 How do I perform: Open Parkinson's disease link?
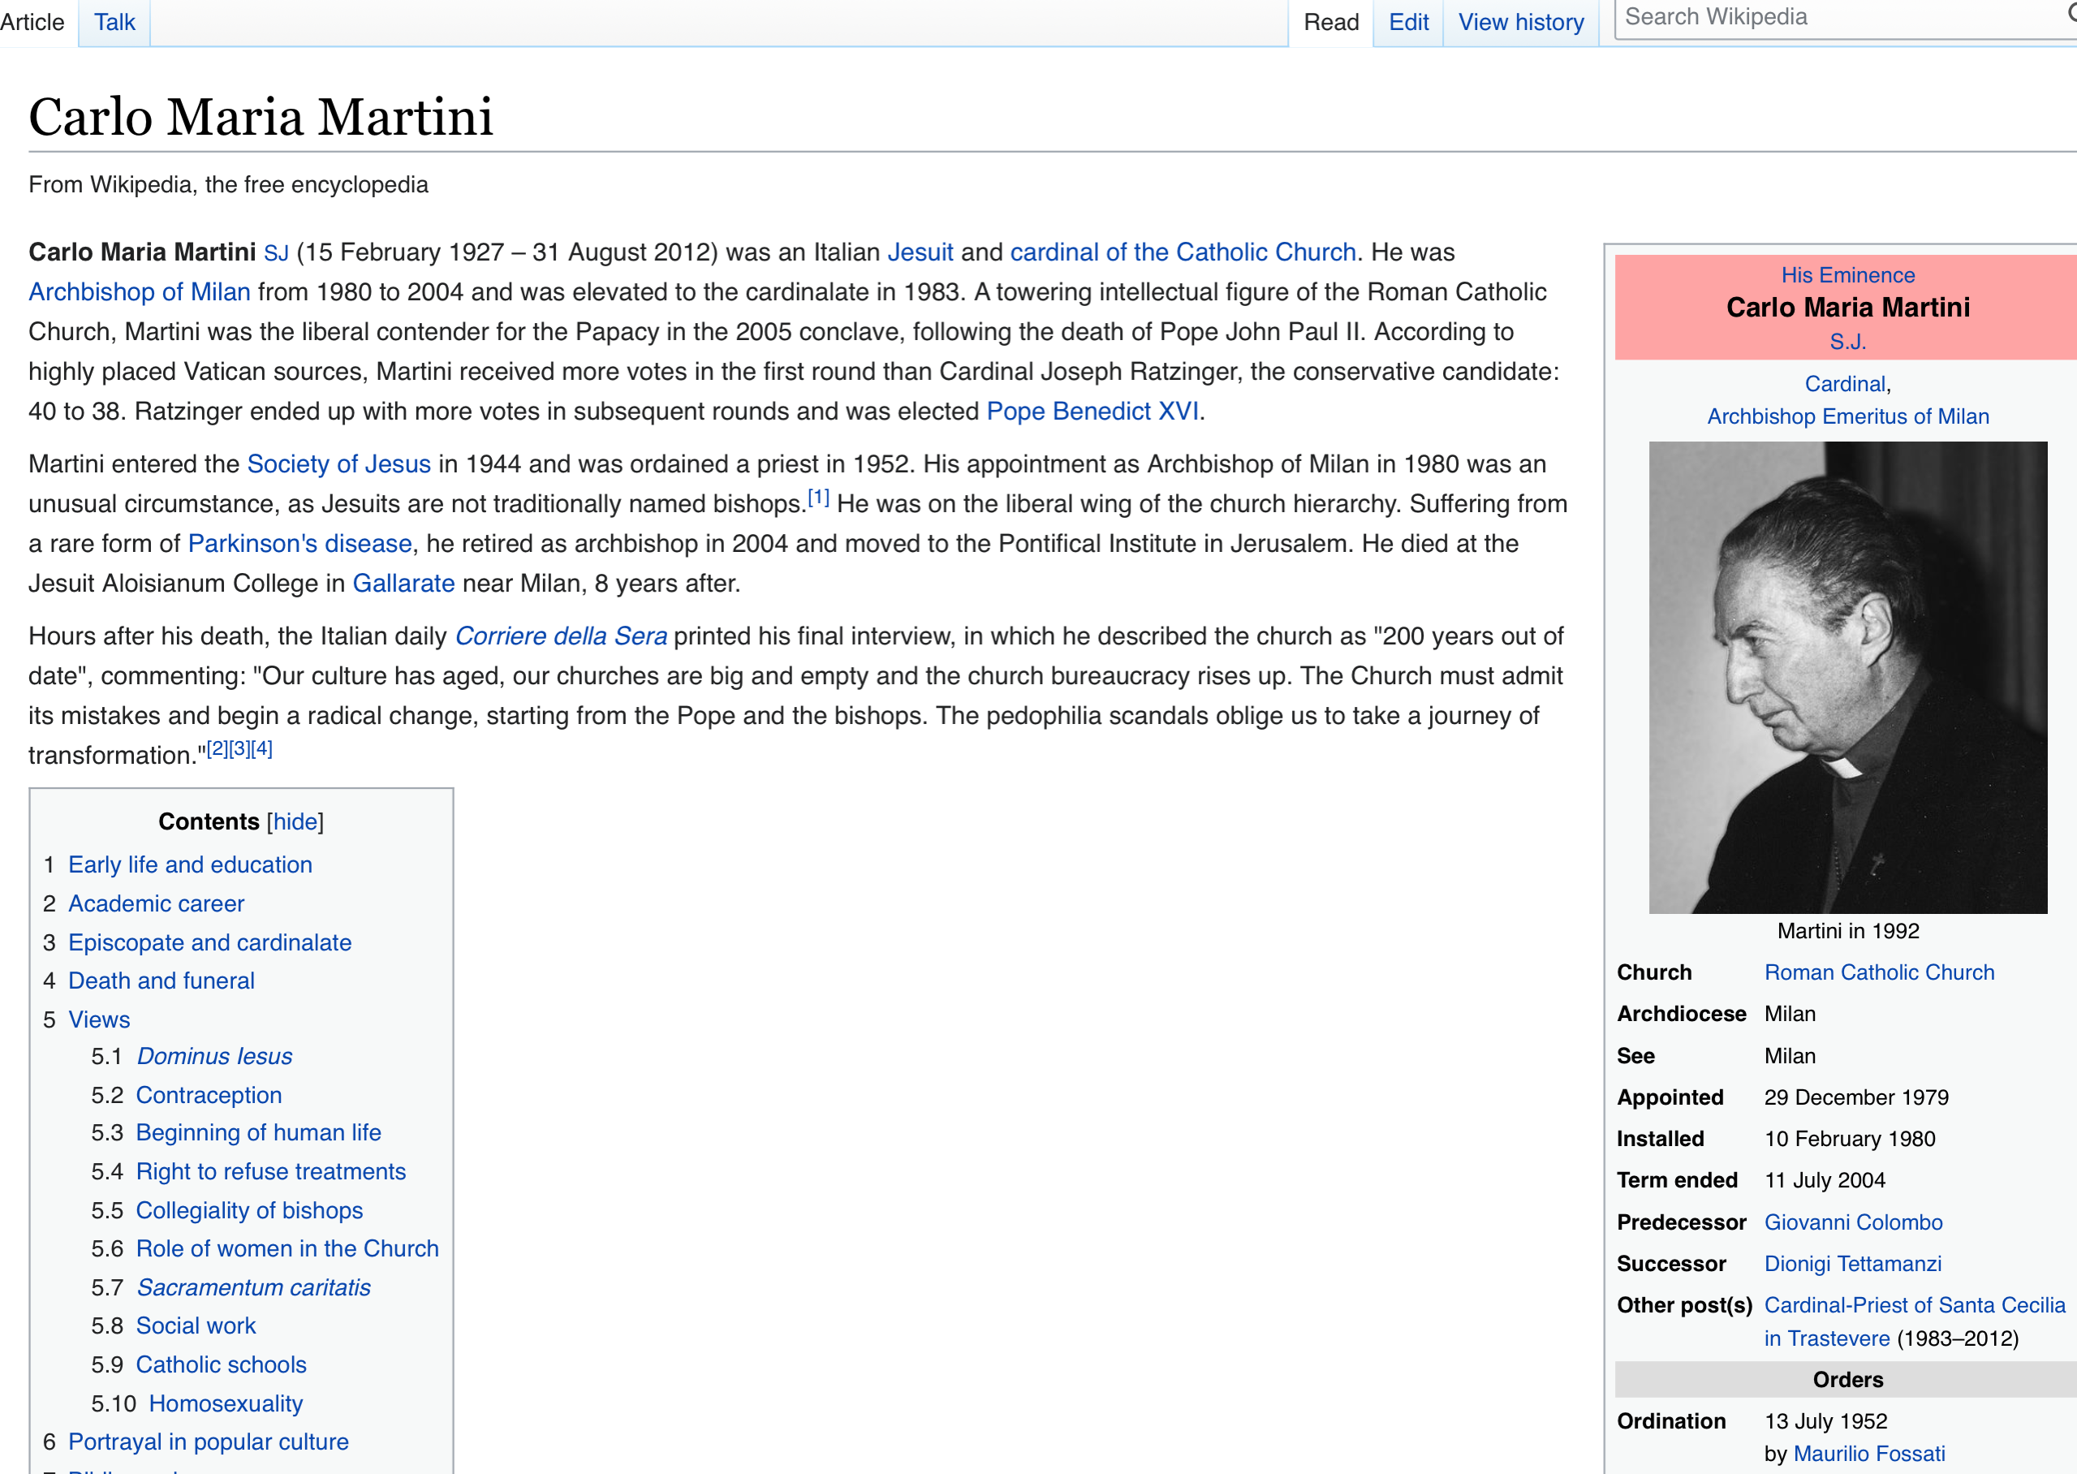click(x=300, y=544)
